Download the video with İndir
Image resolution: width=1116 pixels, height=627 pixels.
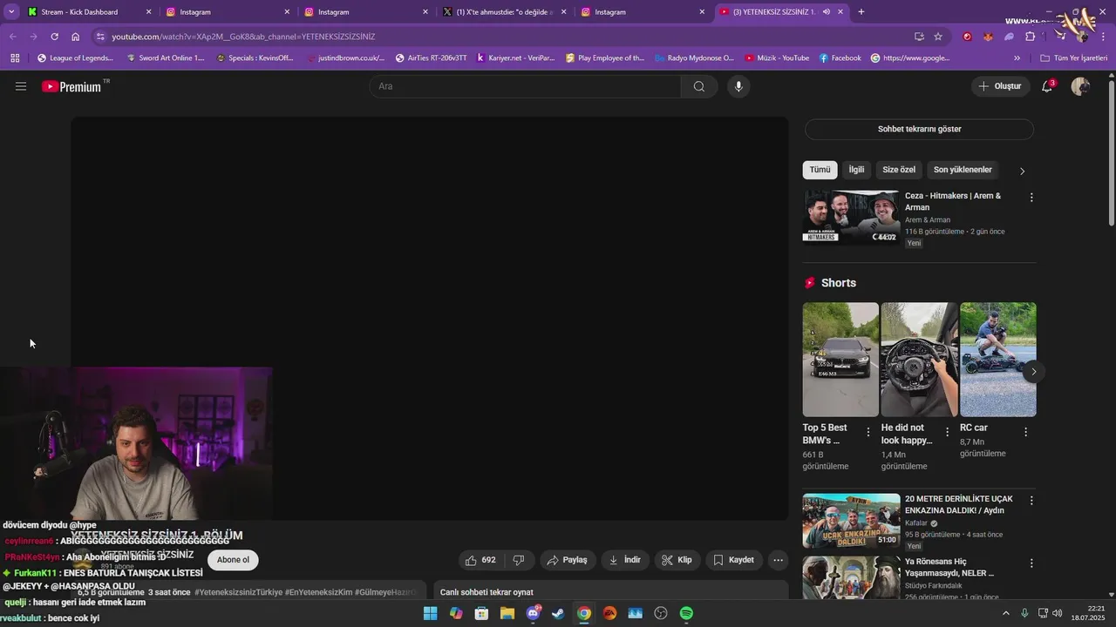(x=624, y=560)
